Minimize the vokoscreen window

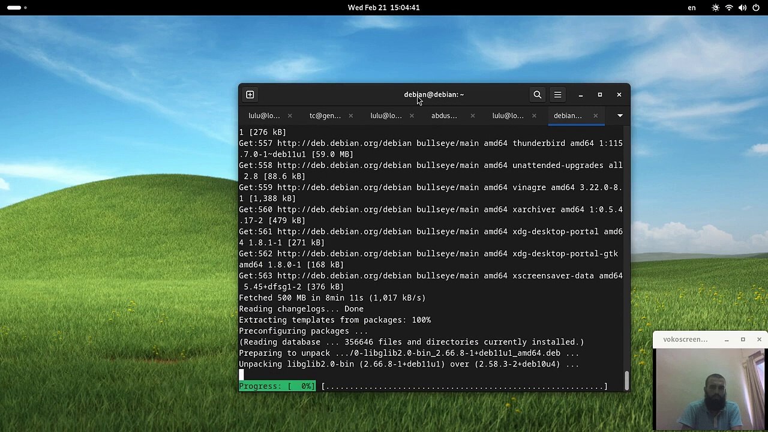[x=727, y=340]
